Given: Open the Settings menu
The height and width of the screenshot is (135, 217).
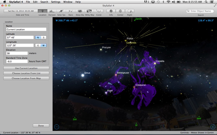Looking at the screenshot, I should (x=56, y=2).
